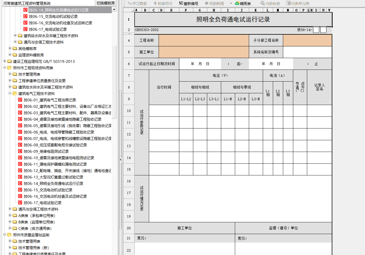Collapse the 郑州市质量监督站监制 node

[4, 235]
